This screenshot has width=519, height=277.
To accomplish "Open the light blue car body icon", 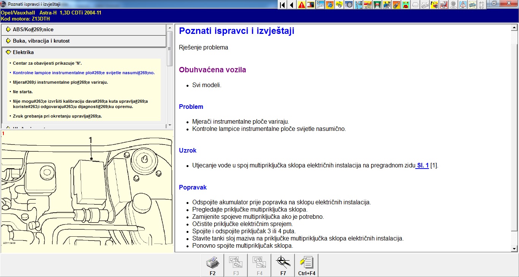I will [x=472, y=5].
